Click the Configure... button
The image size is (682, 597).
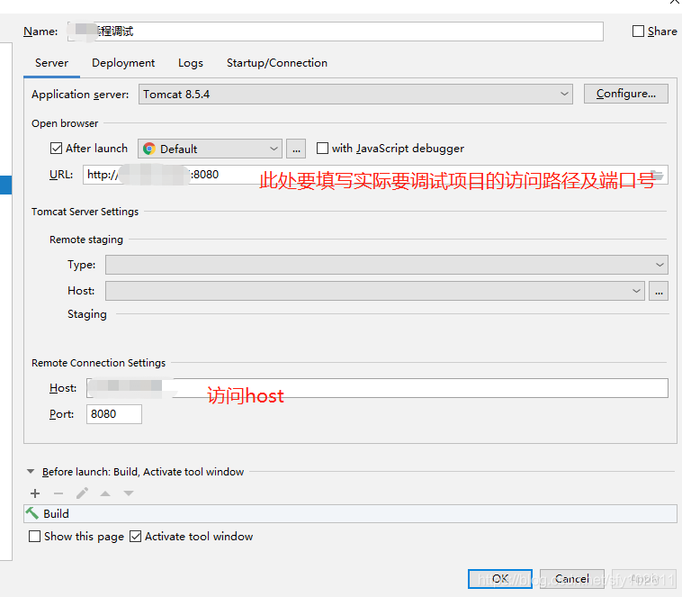[625, 94]
